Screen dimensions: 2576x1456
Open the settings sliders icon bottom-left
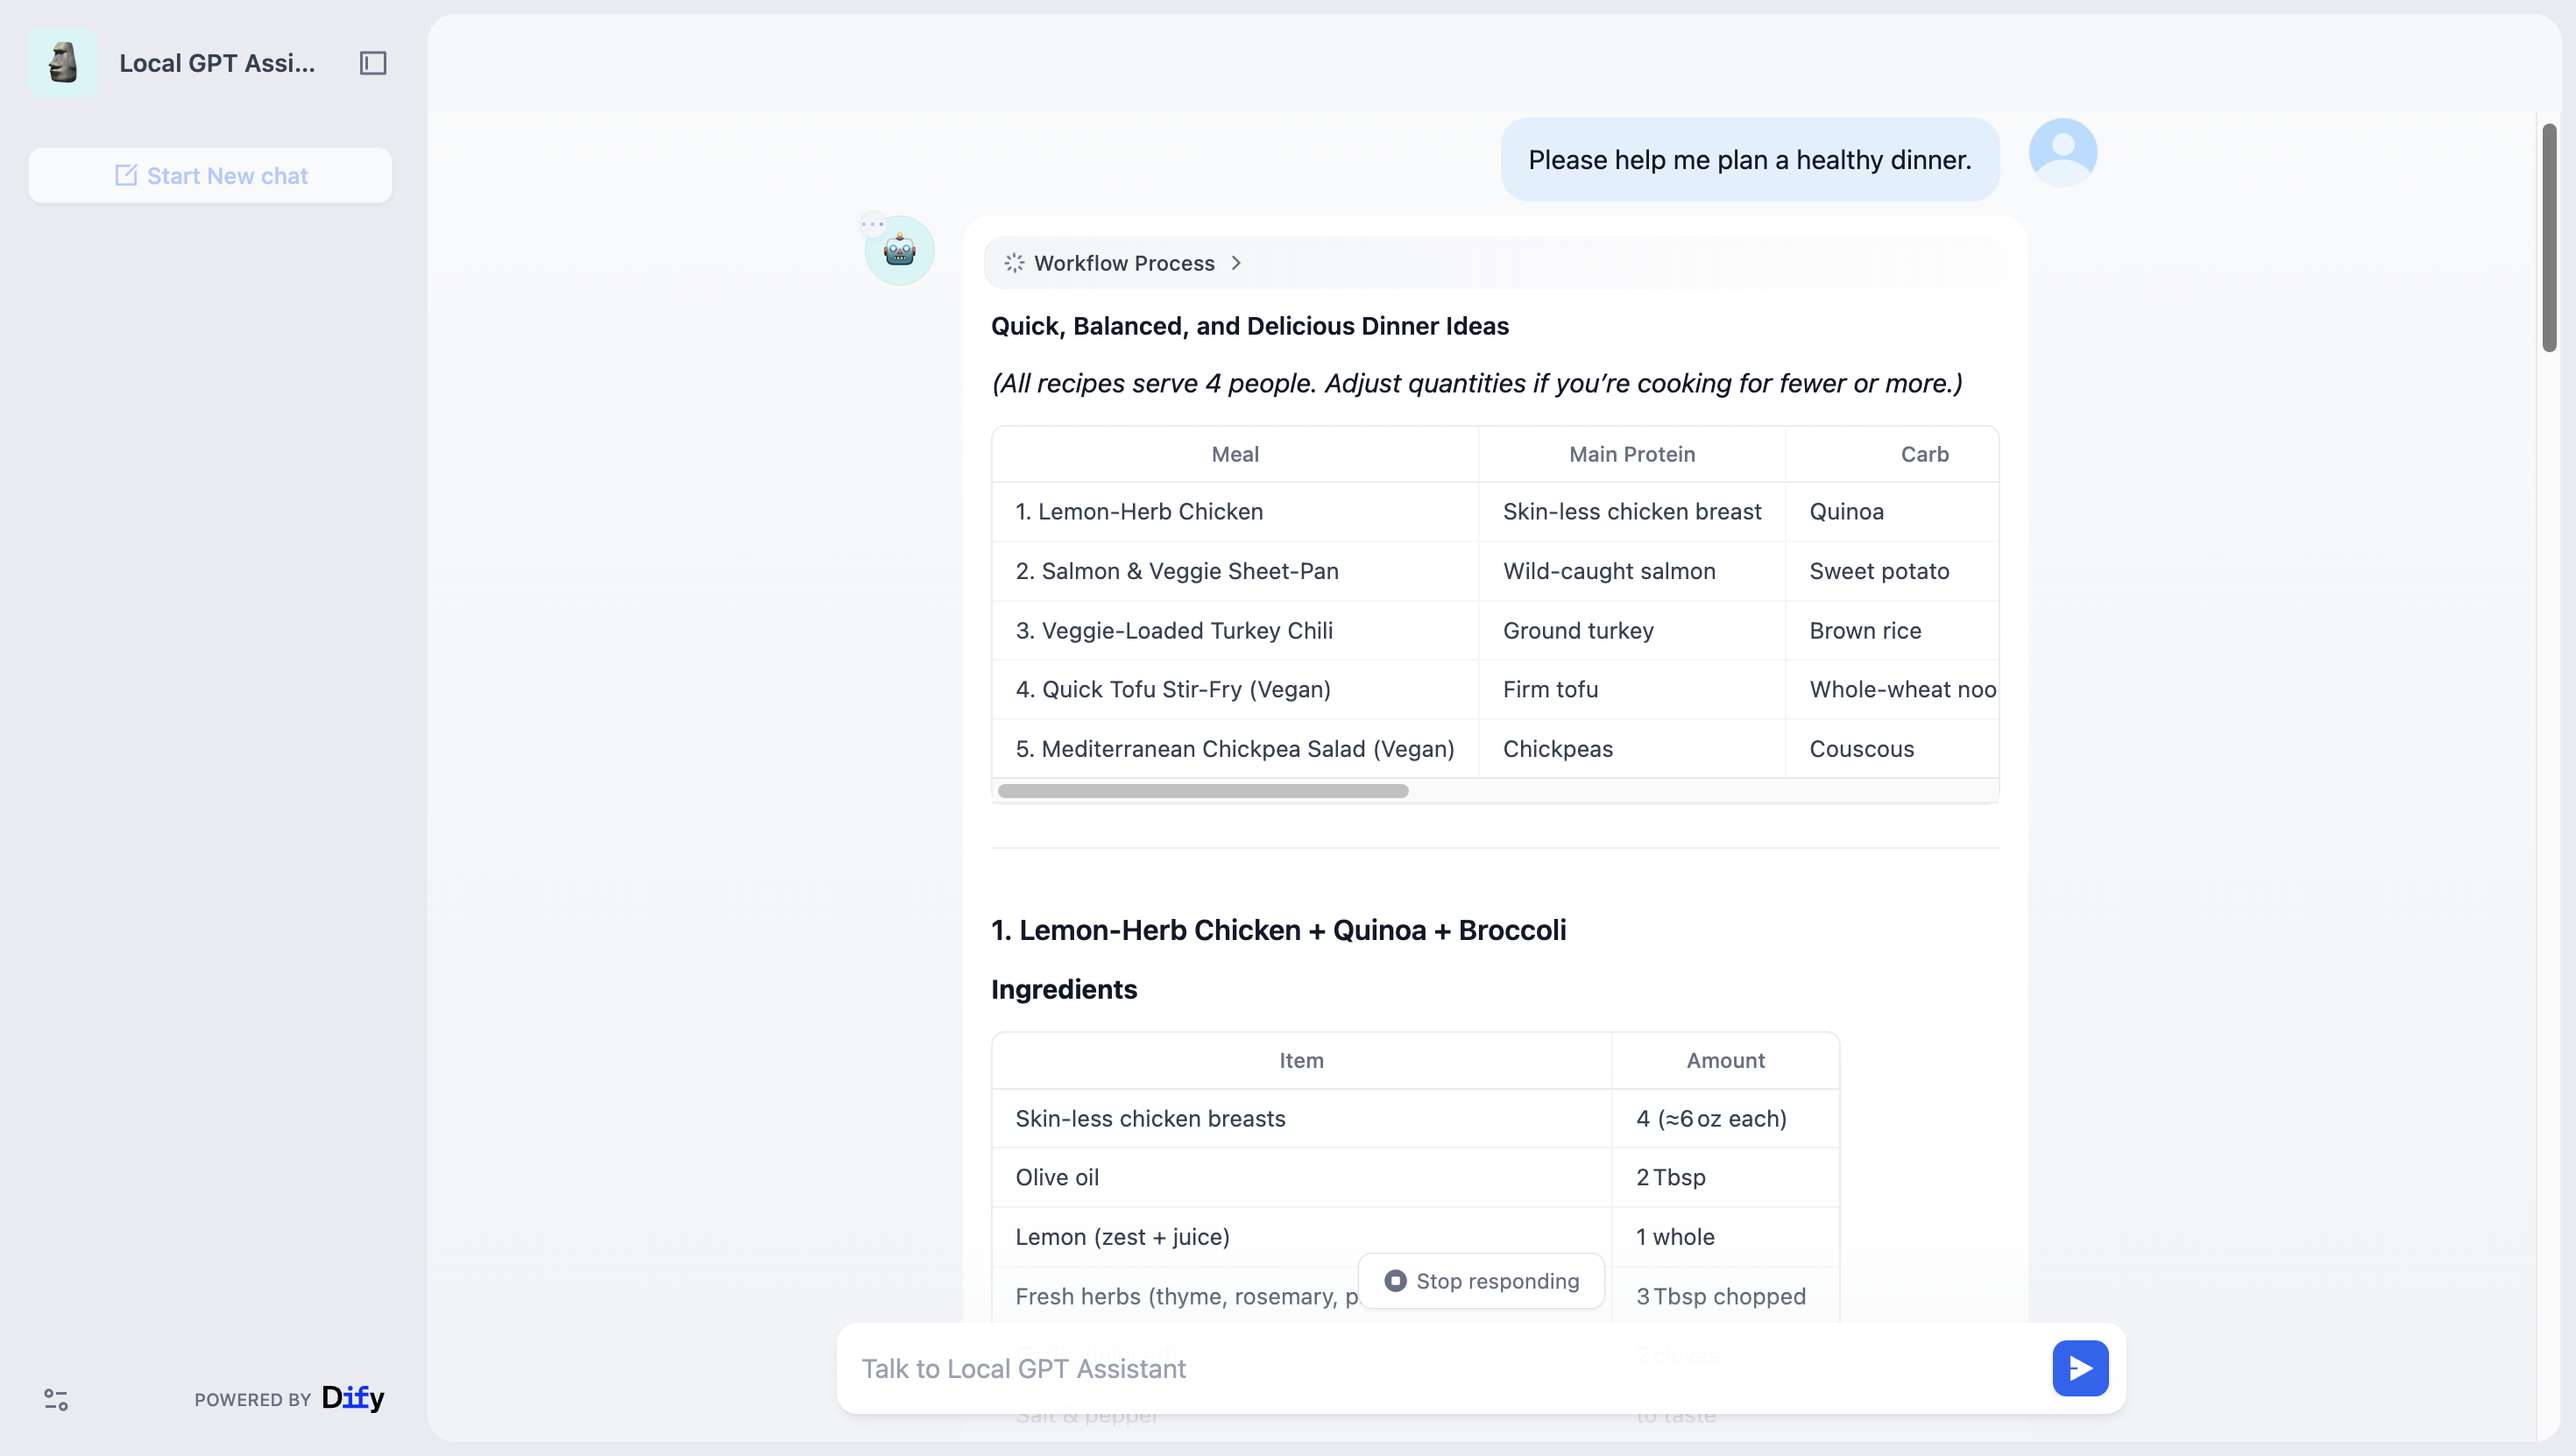click(x=56, y=1399)
